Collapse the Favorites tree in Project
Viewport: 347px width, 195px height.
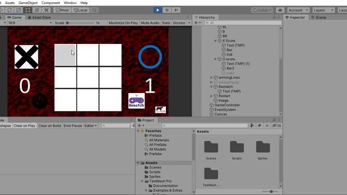[x=138, y=131]
